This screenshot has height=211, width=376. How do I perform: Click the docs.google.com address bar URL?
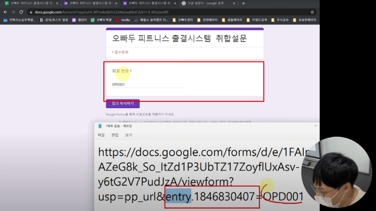tap(102, 12)
